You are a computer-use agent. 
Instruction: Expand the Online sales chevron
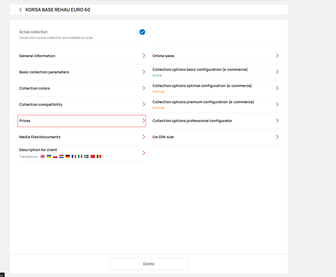[x=277, y=56]
